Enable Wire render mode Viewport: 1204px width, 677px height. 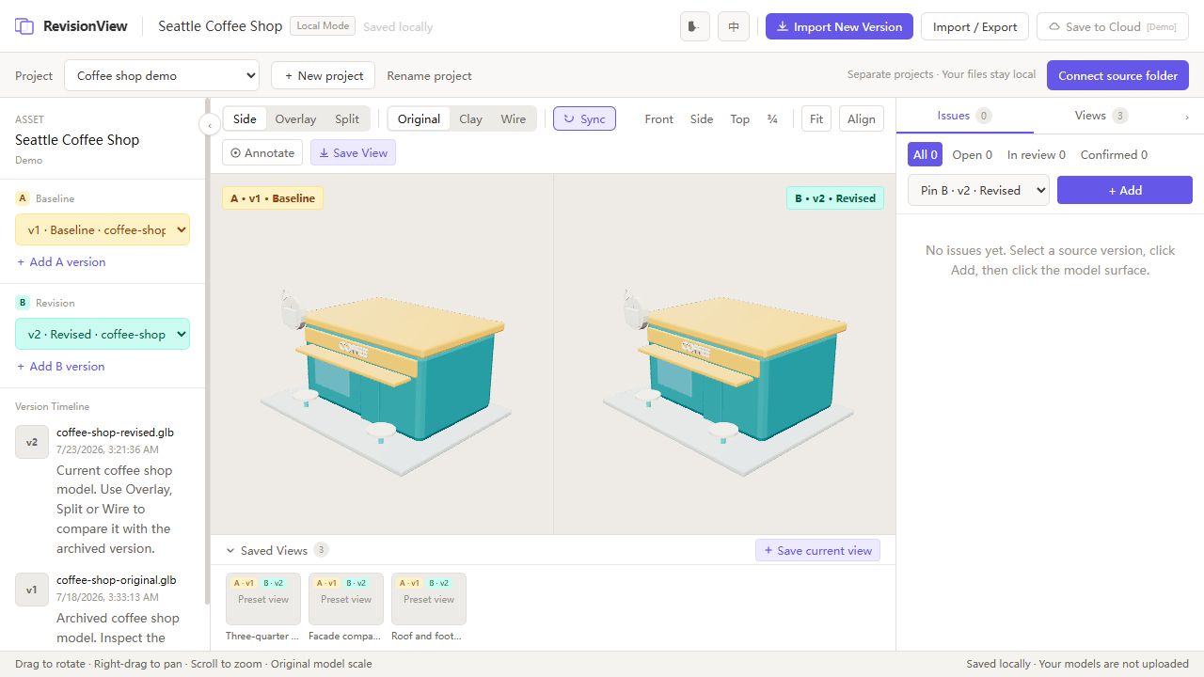click(514, 119)
